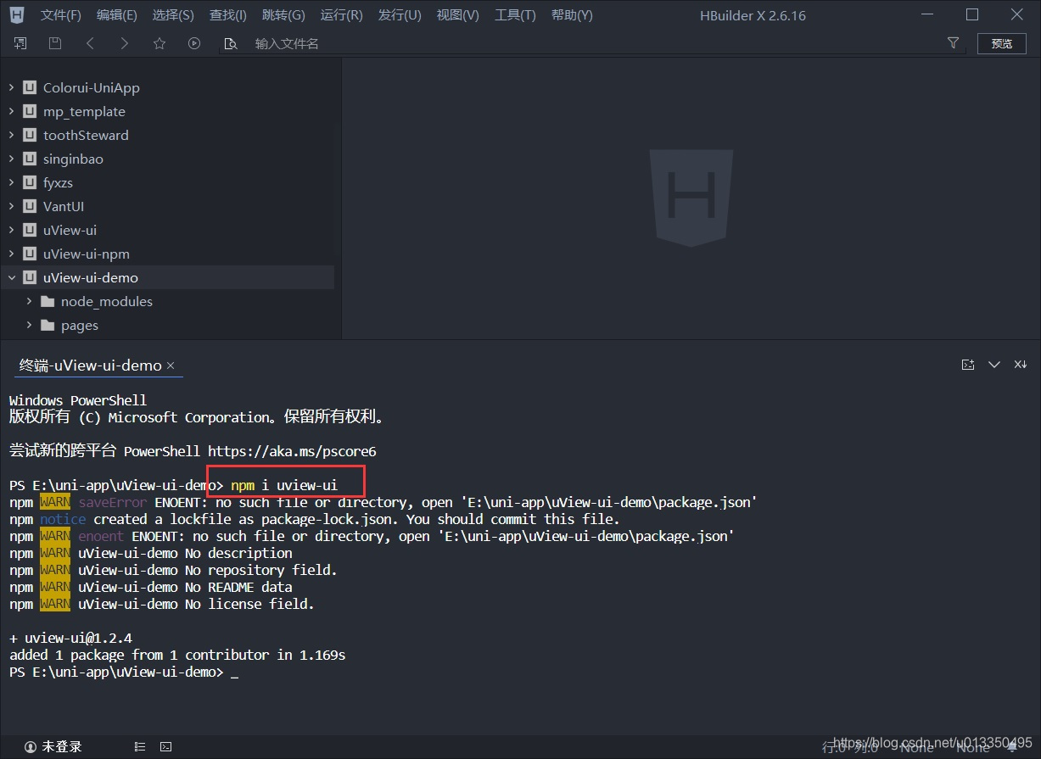The width and height of the screenshot is (1041, 759).
Task: Open the 跳转(G) menu
Action: pyautogui.click(x=284, y=15)
